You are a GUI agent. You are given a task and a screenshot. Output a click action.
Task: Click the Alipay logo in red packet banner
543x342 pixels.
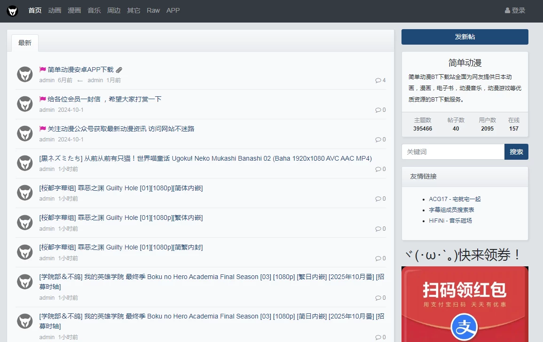pos(464,327)
